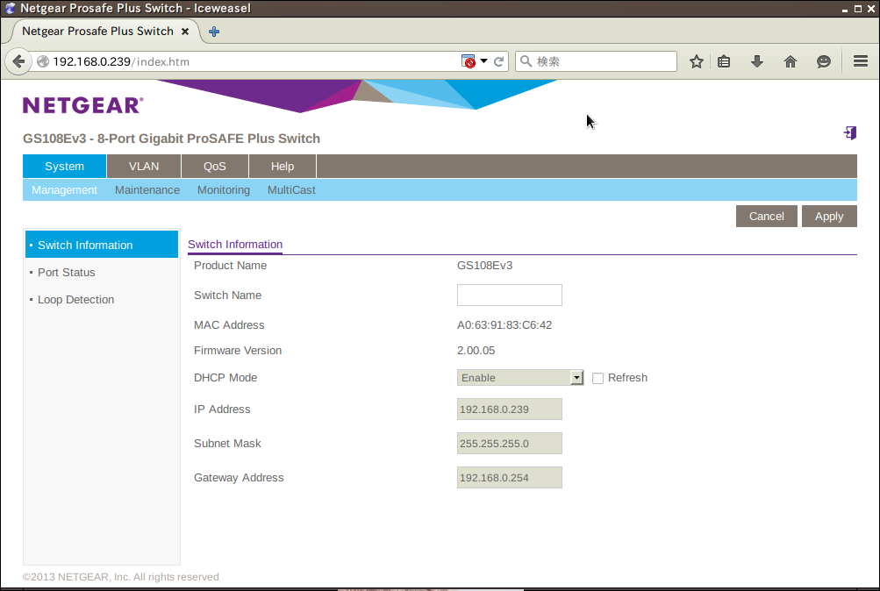Go to the browser home page icon
Image resolution: width=880 pixels, height=591 pixels.
pyautogui.click(x=791, y=61)
